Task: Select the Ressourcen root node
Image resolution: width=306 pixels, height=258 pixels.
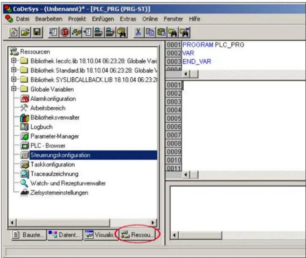Action: point(35,52)
